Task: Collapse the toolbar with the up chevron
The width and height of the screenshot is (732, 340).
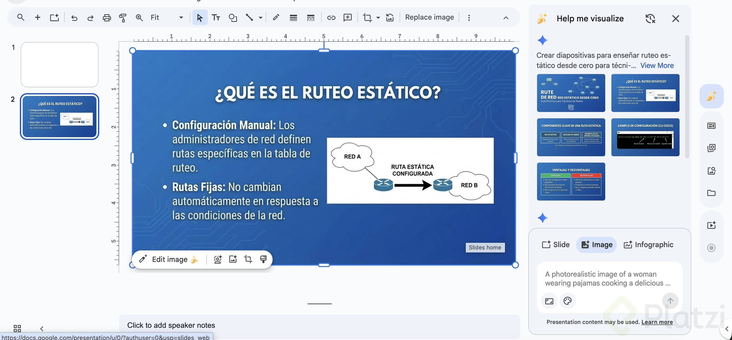Action: point(506,18)
